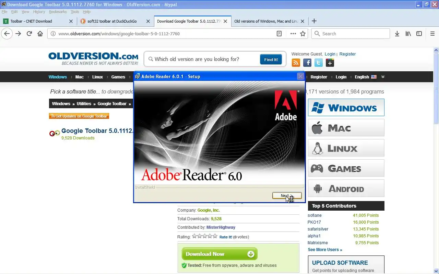This screenshot has height=274, width=439.
Task: Toggle reader view icon in address bar
Action: pyautogui.click(x=279, y=34)
